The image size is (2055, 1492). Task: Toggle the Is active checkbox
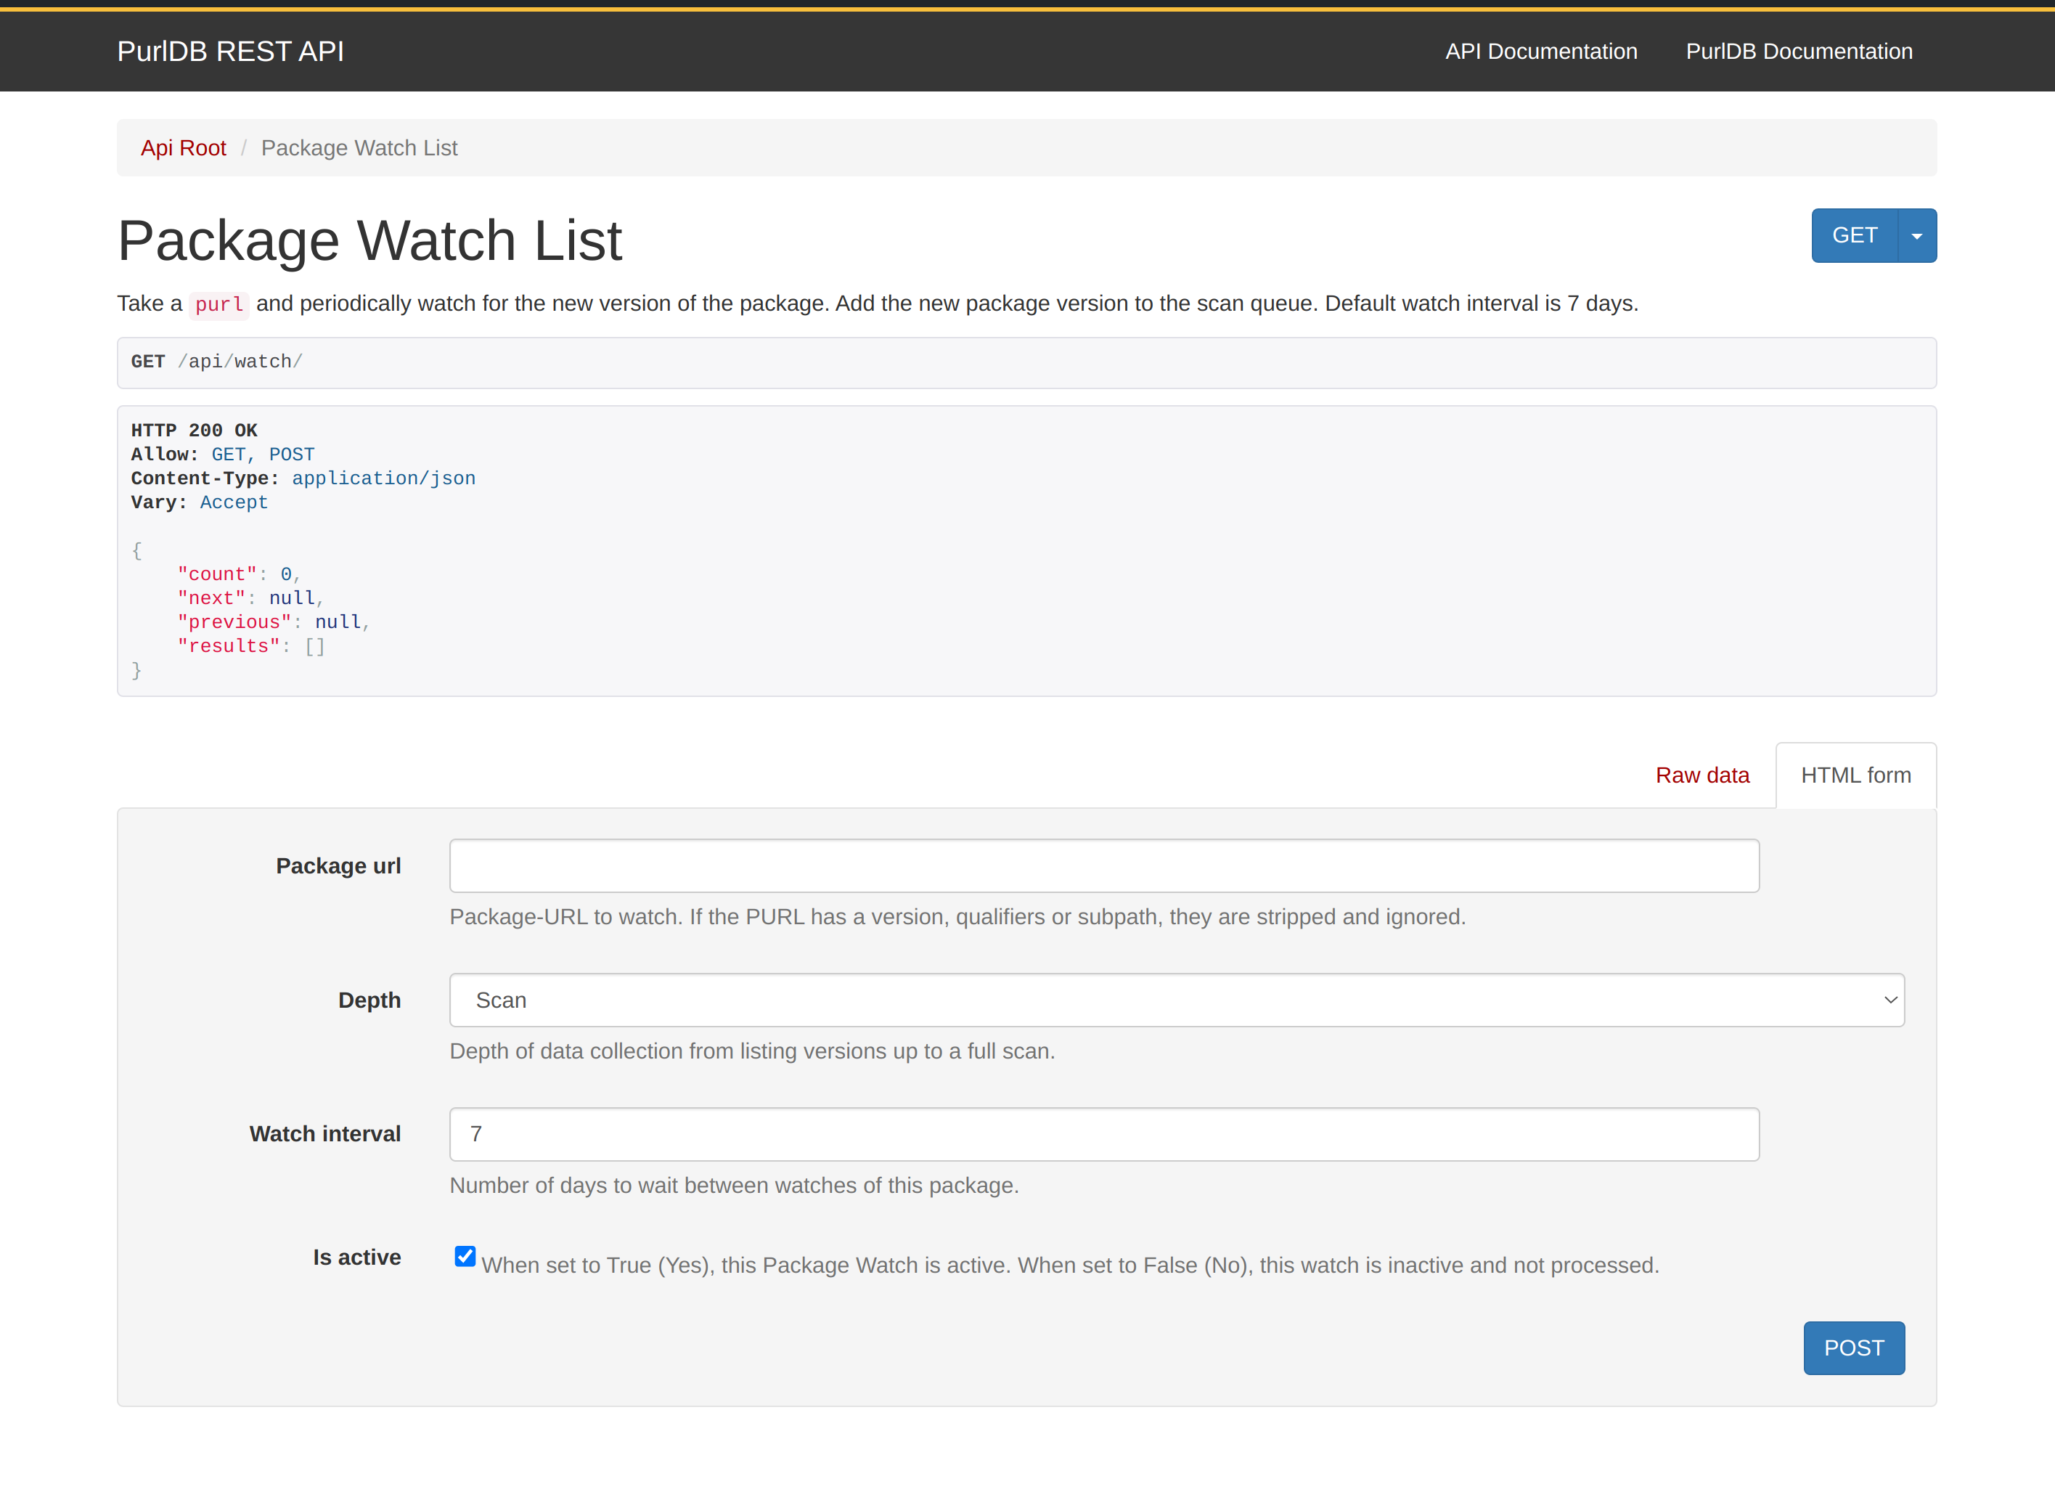pos(465,1256)
